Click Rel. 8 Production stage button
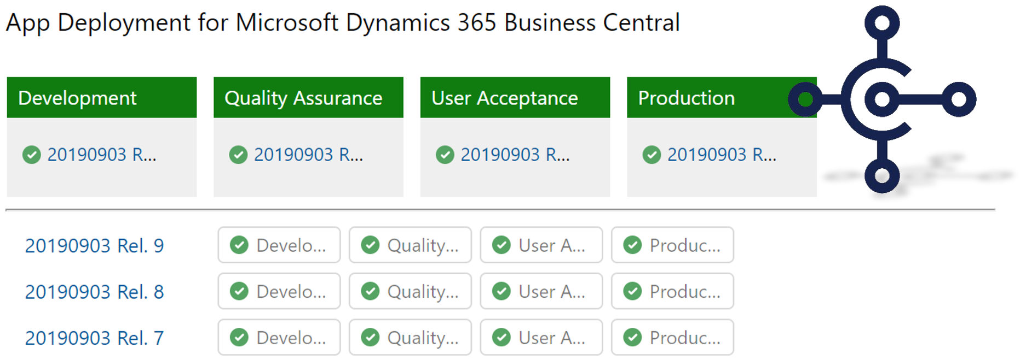The image size is (1026, 360). [672, 291]
